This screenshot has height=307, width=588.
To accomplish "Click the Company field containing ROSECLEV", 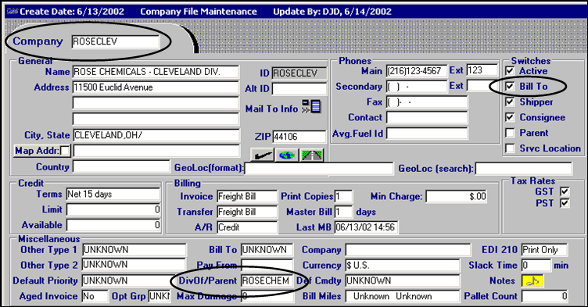I will point(116,41).
